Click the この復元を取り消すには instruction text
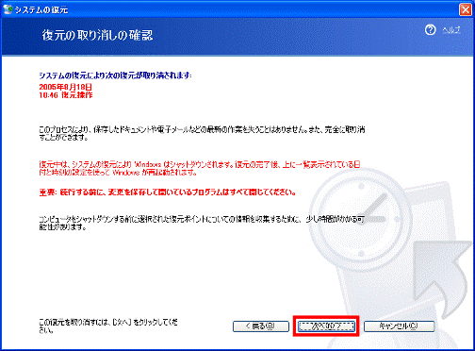475x351 pixels. point(108,326)
